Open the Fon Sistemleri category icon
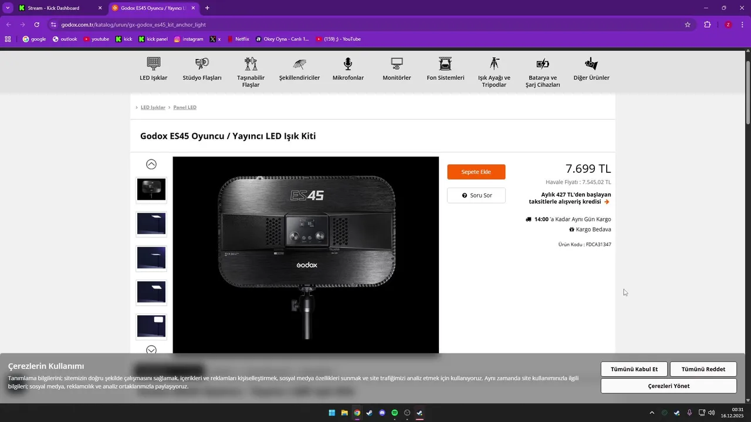This screenshot has height=422, width=751. (445, 63)
